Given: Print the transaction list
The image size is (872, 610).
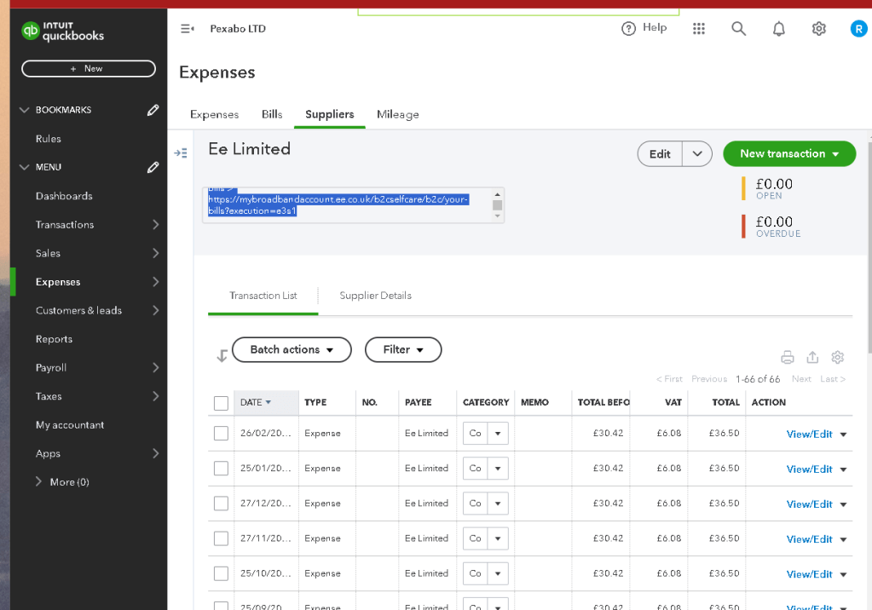Looking at the screenshot, I should coord(788,357).
